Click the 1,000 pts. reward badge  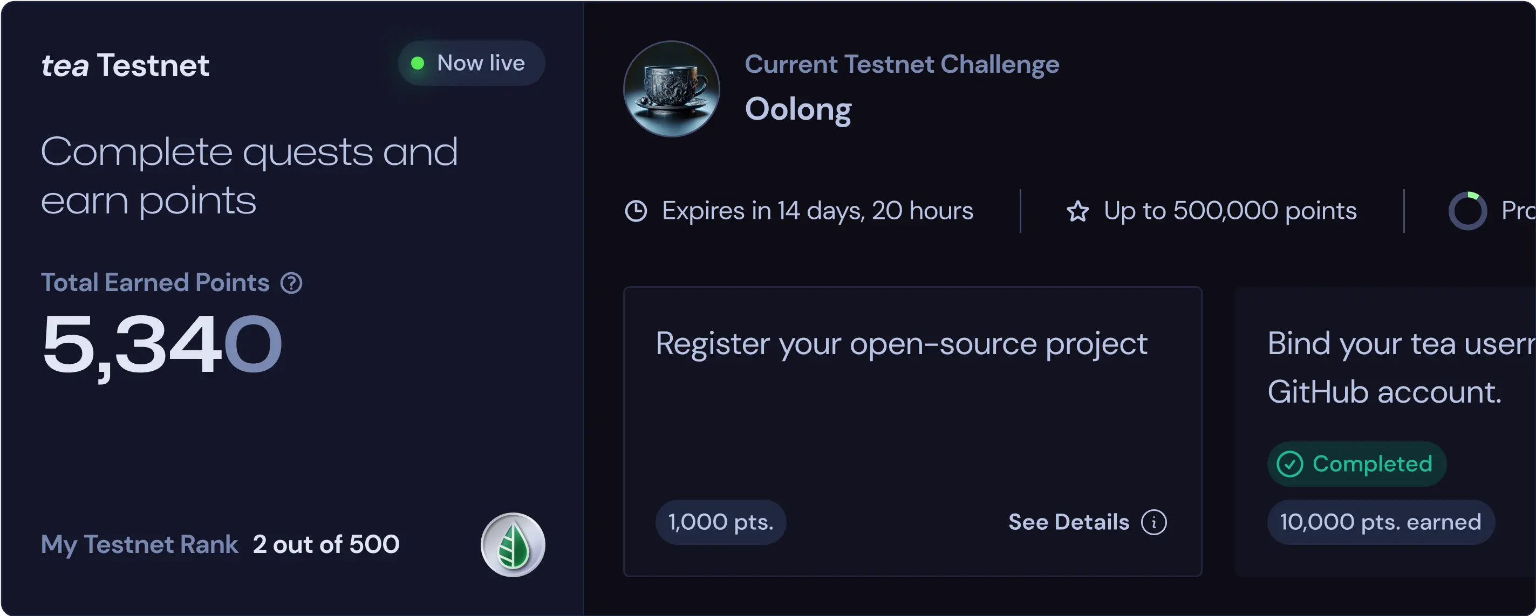pos(720,522)
